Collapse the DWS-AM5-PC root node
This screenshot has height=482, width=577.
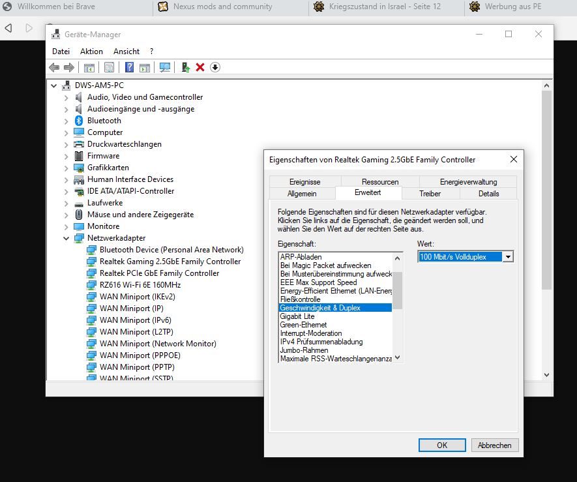click(x=53, y=85)
